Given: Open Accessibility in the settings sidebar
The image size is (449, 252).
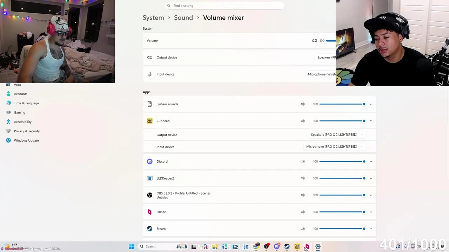Looking at the screenshot, I should click(x=22, y=122).
